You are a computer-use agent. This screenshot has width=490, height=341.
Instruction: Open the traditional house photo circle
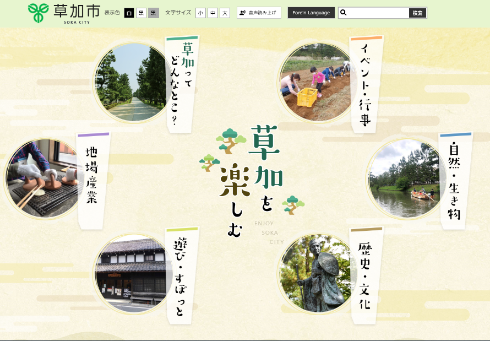pos(133,274)
